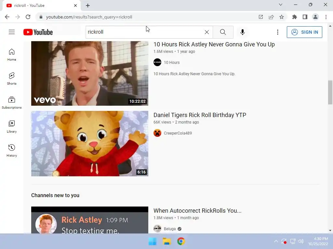Open Daniel Tiger video thumbnail

90,144
